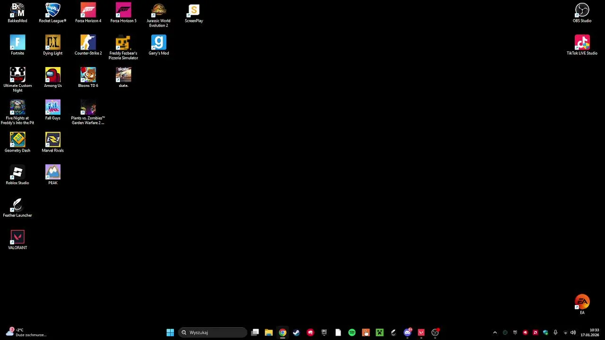Select the Among Us desktop icon
The width and height of the screenshot is (605, 340).
[52, 78]
